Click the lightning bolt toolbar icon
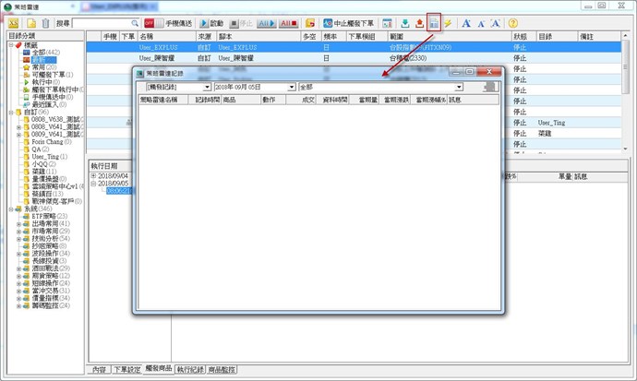 point(448,22)
